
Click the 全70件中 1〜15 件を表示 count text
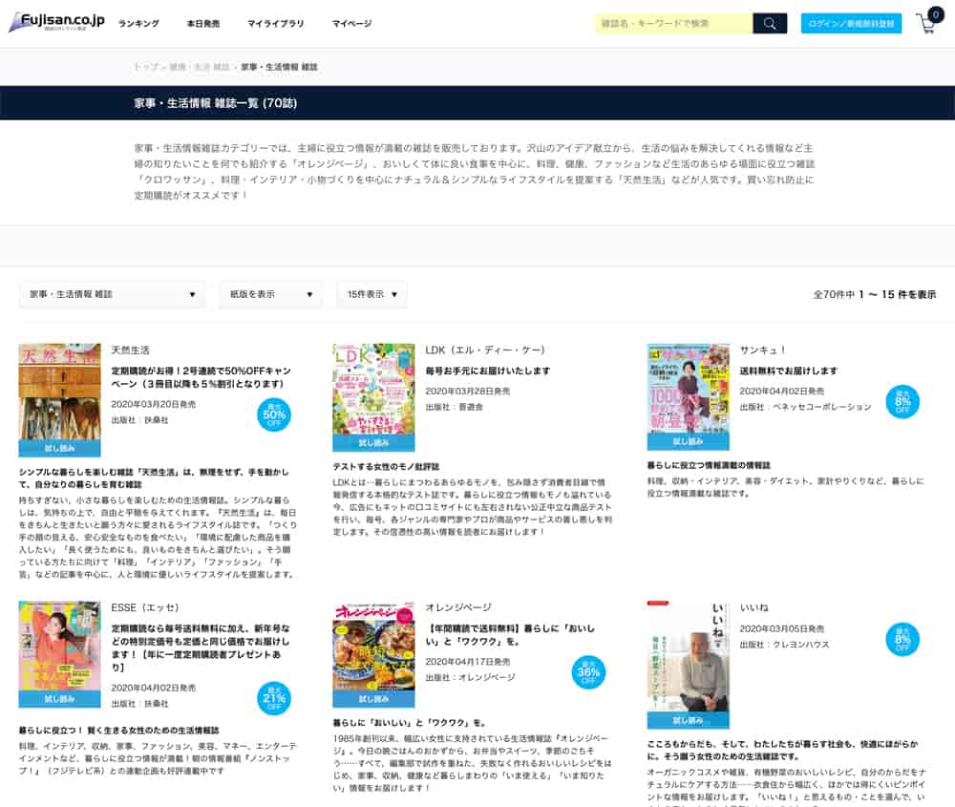click(x=875, y=294)
